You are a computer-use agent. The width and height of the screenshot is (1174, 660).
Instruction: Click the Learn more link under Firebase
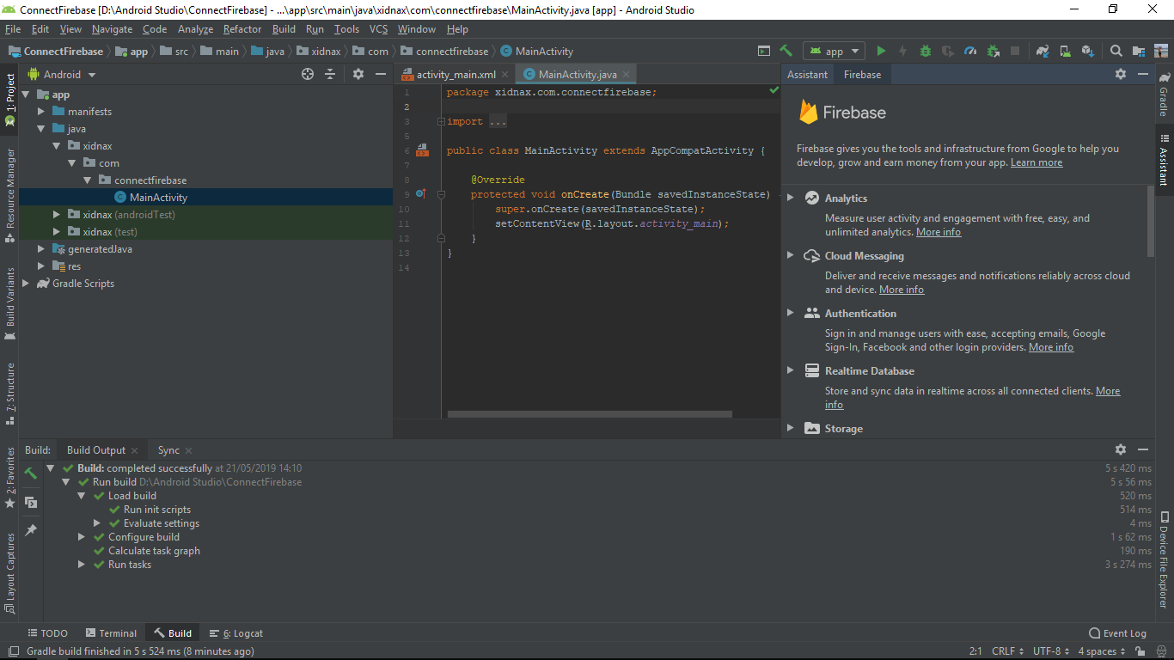point(1036,162)
